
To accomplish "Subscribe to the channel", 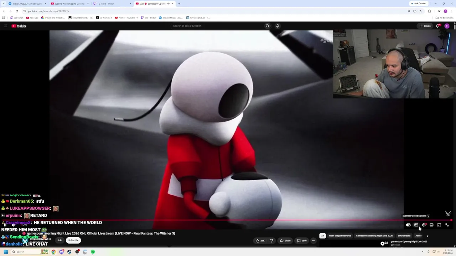I will click(73, 240).
